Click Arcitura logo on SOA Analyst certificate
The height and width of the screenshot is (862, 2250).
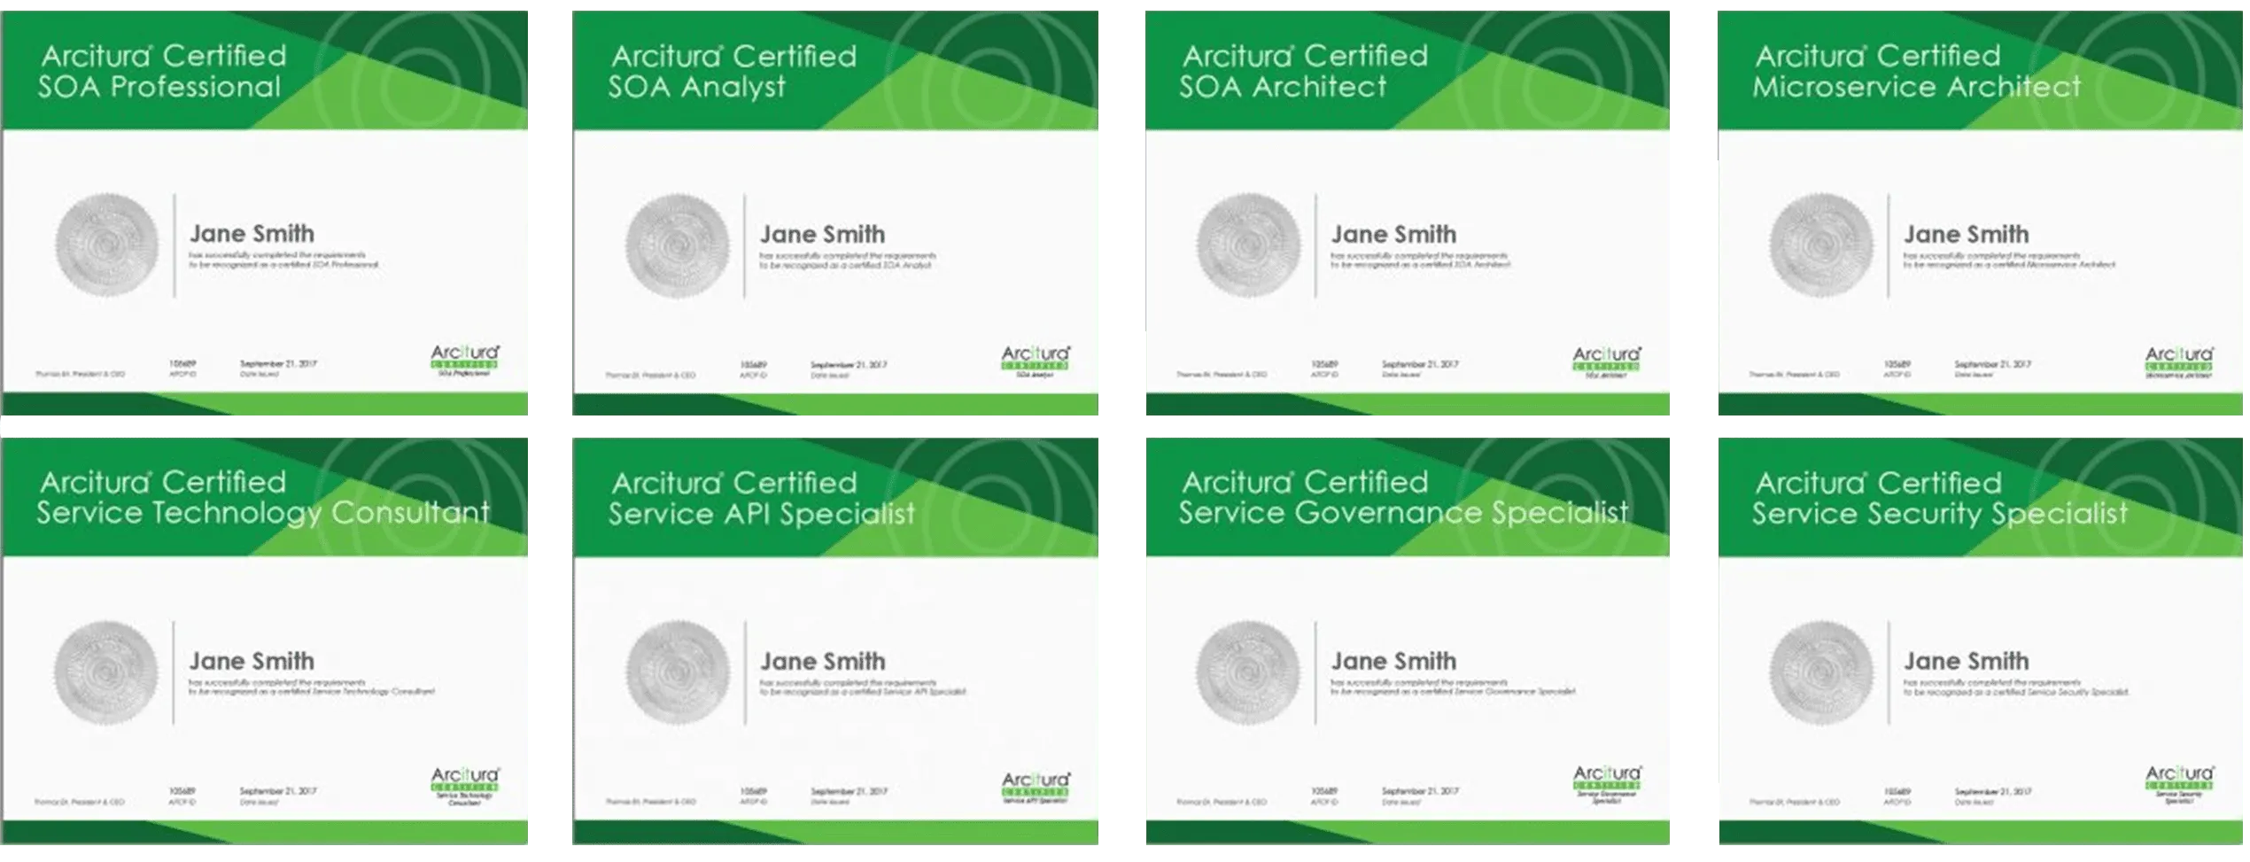pyautogui.click(x=1036, y=361)
